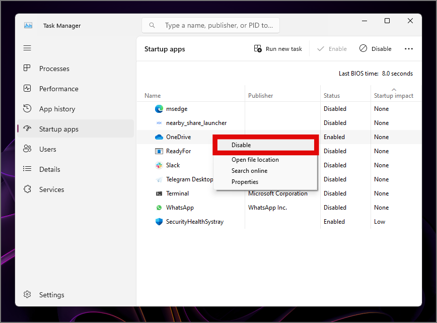Select the msedge row name
Screen dimensions: 437x323
click(x=177, y=109)
